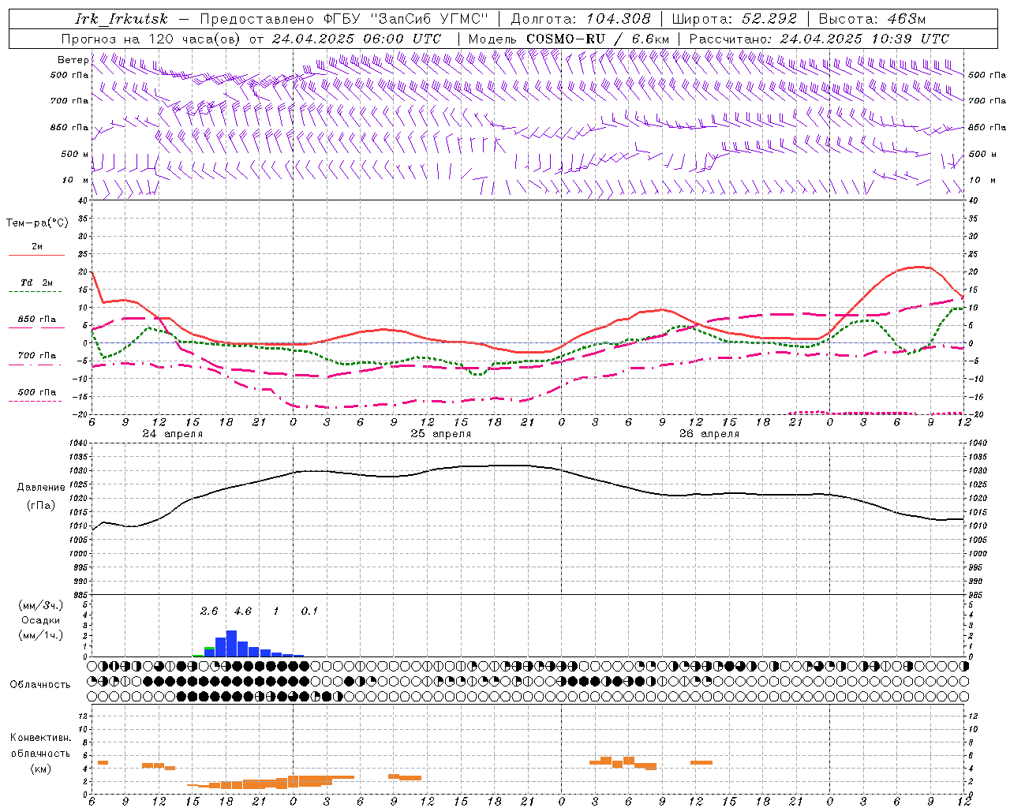Click the date label "24 апреля"
This screenshot has height=808, width=1010.
point(172,434)
